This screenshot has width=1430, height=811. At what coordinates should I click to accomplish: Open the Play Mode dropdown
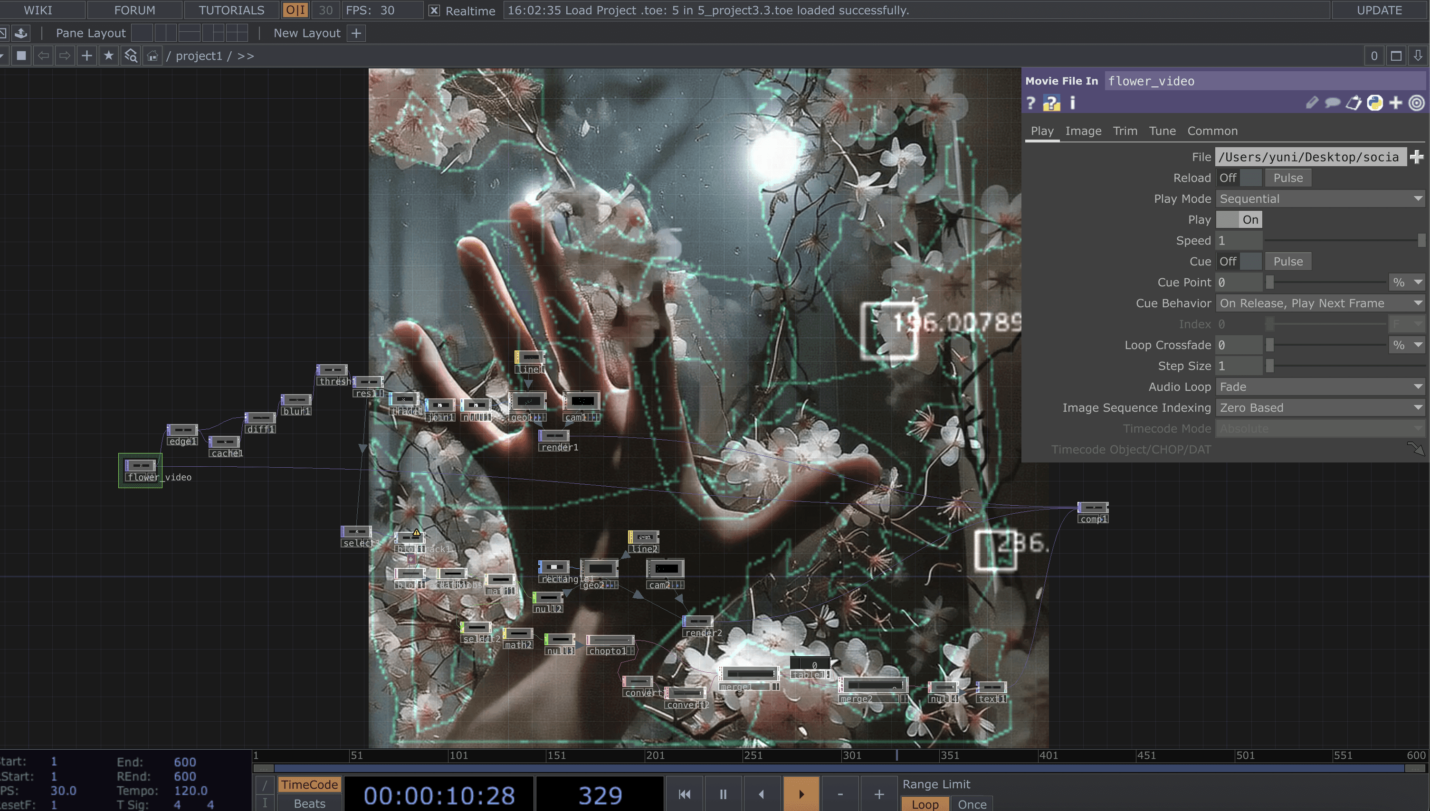point(1320,199)
